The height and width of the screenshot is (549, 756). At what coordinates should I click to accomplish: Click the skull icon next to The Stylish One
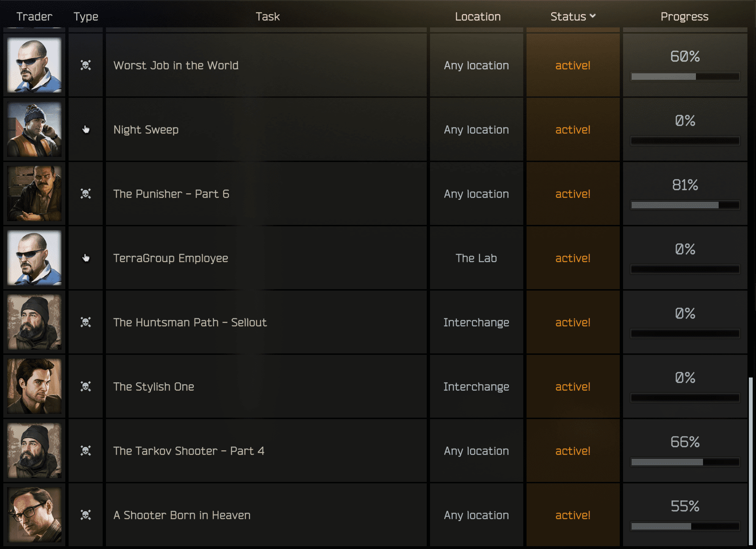86,386
